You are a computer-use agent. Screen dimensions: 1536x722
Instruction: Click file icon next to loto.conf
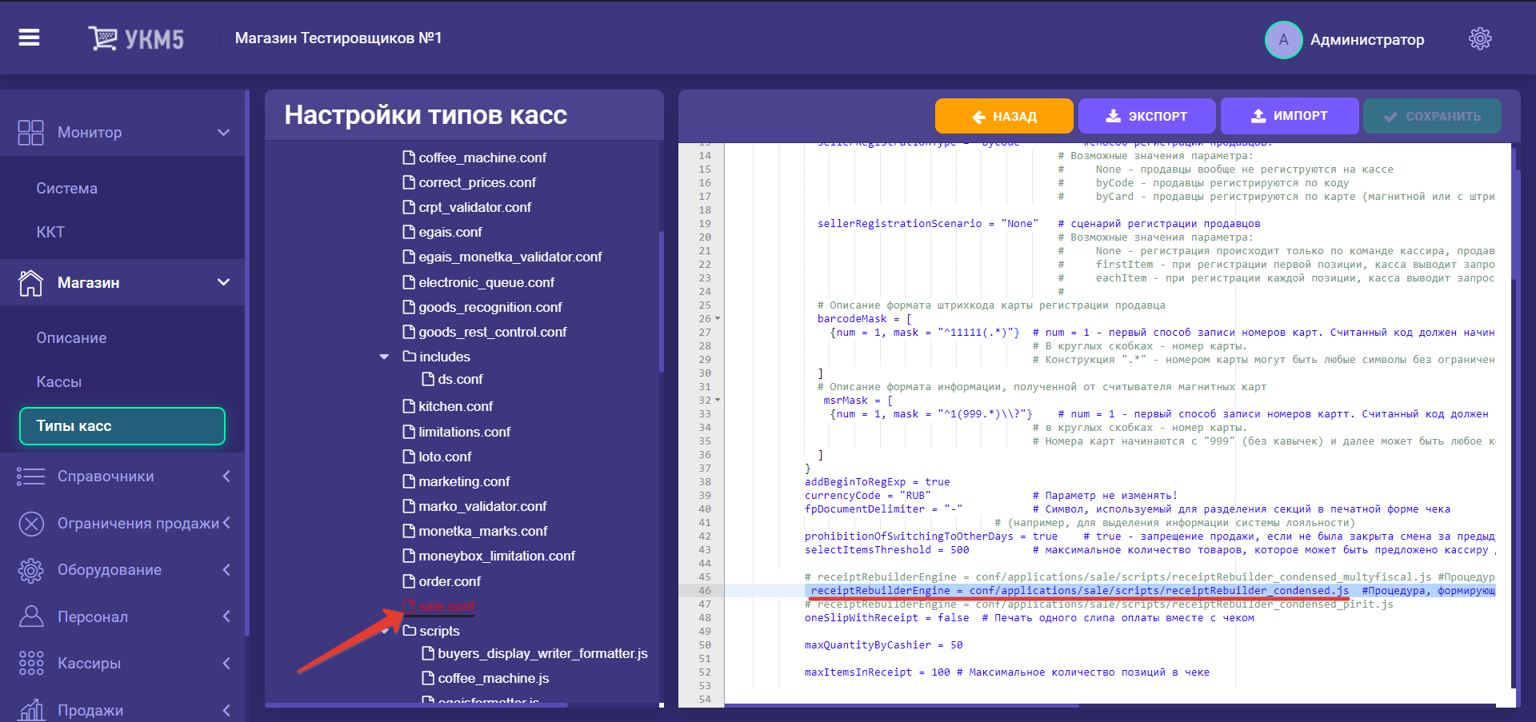coord(409,457)
